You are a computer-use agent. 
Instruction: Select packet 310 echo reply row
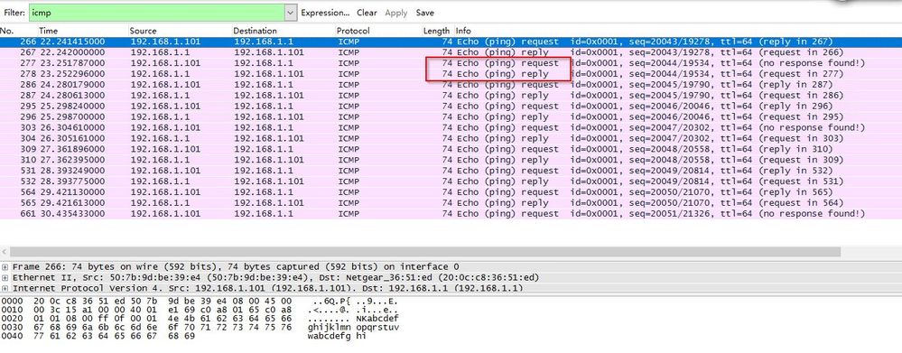click(x=451, y=160)
